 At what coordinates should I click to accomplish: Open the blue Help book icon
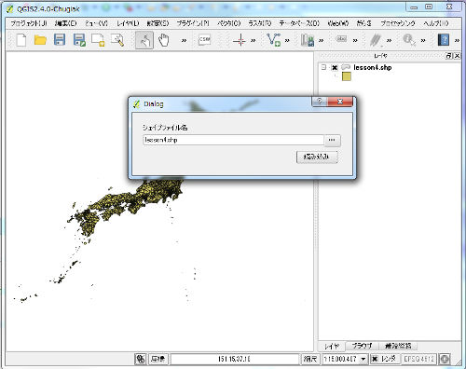pyautogui.click(x=444, y=40)
